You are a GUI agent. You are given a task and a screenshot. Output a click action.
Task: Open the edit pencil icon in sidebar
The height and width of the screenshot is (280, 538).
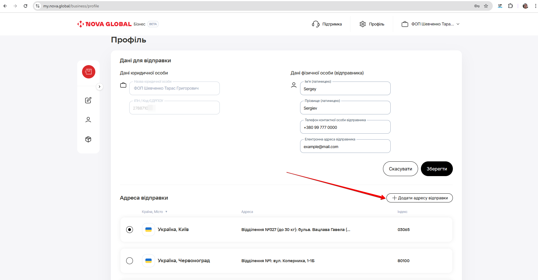pyautogui.click(x=88, y=100)
